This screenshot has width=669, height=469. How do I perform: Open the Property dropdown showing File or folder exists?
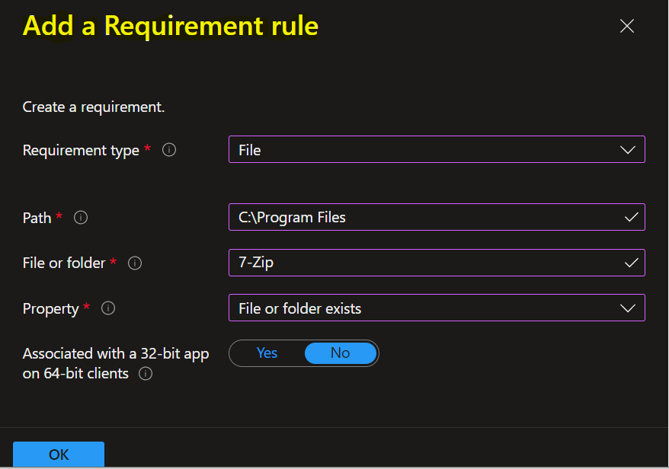coord(437,308)
